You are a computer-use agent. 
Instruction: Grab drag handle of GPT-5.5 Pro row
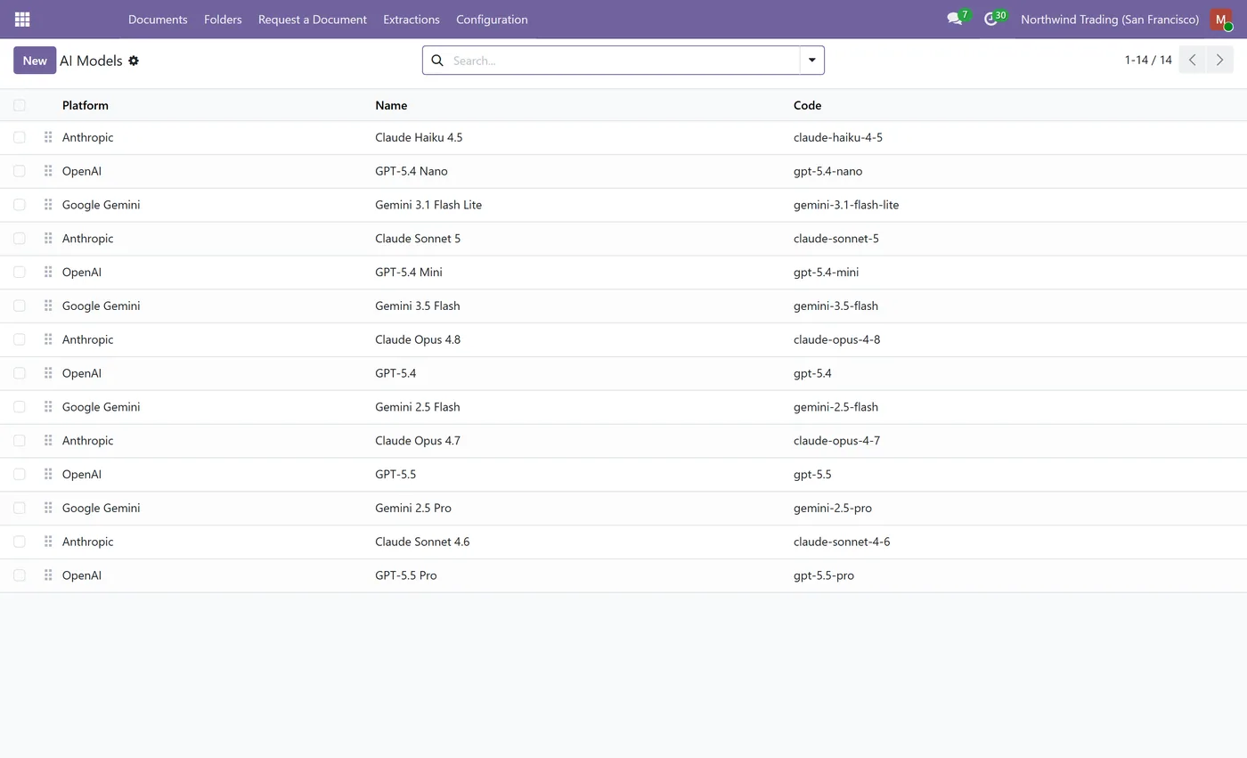(x=48, y=575)
